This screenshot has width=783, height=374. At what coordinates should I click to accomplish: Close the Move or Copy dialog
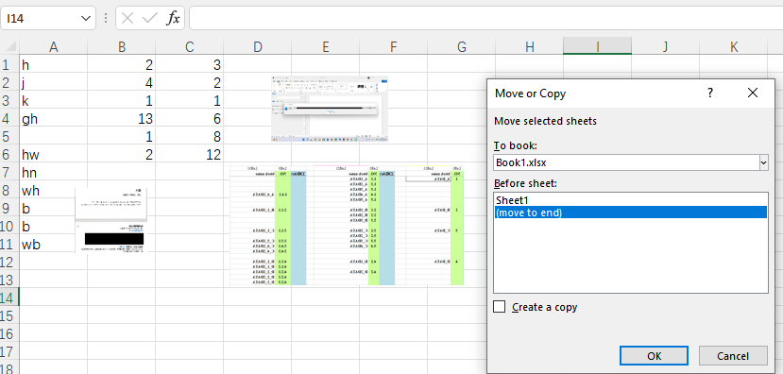[753, 93]
